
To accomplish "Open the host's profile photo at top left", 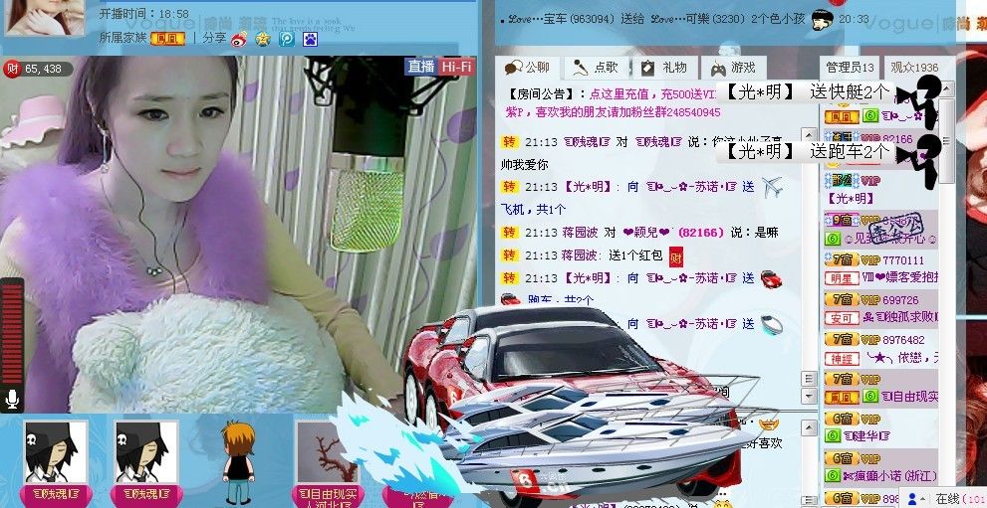I will (x=44, y=17).
